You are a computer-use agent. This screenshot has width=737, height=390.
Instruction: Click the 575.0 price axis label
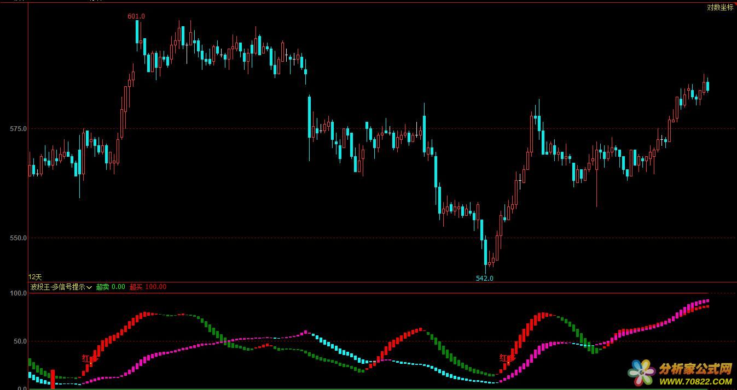(x=18, y=129)
